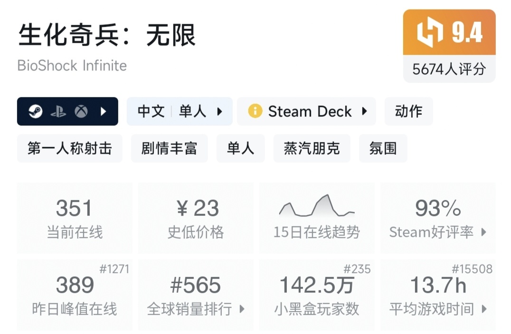Select the 动作 tag
This screenshot has width=511, height=334.
pyautogui.click(x=408, y=111)
